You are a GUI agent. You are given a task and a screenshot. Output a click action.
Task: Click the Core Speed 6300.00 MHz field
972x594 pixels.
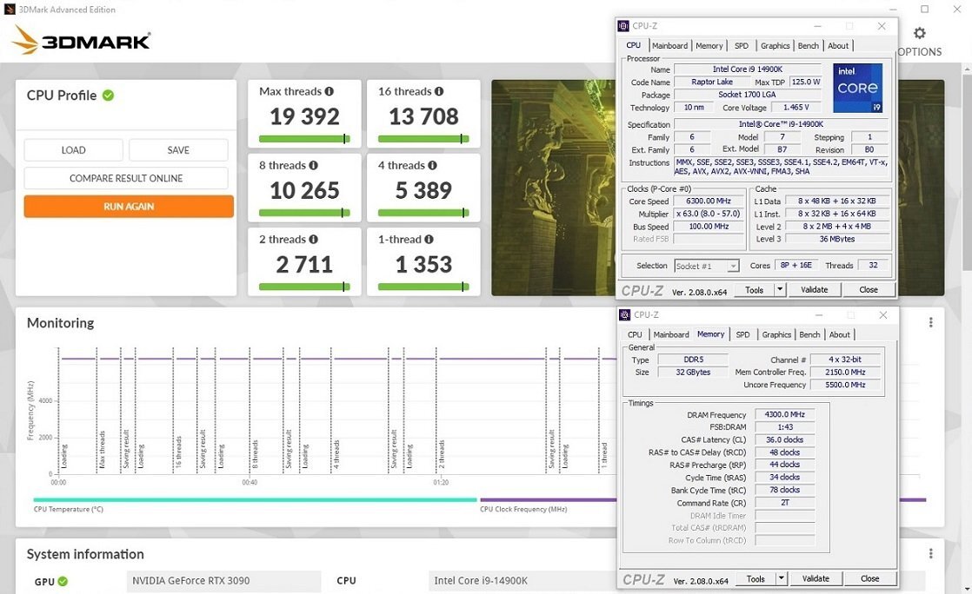709,201
